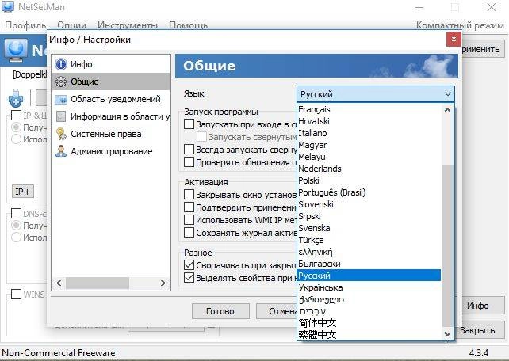Select 繁體中文 language option

tap(369, 334)
